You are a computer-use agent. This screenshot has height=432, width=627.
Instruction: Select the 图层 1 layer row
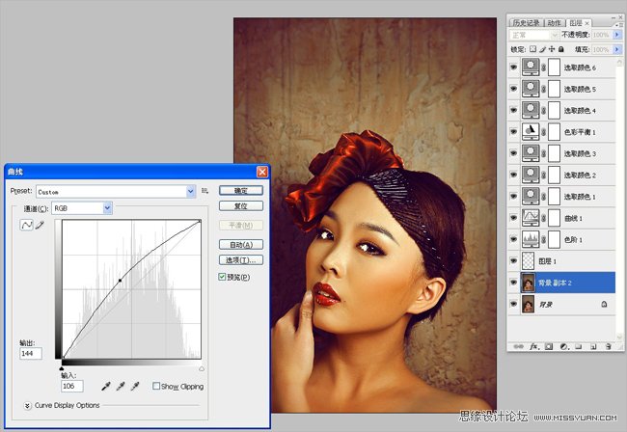tap(561, 261)
